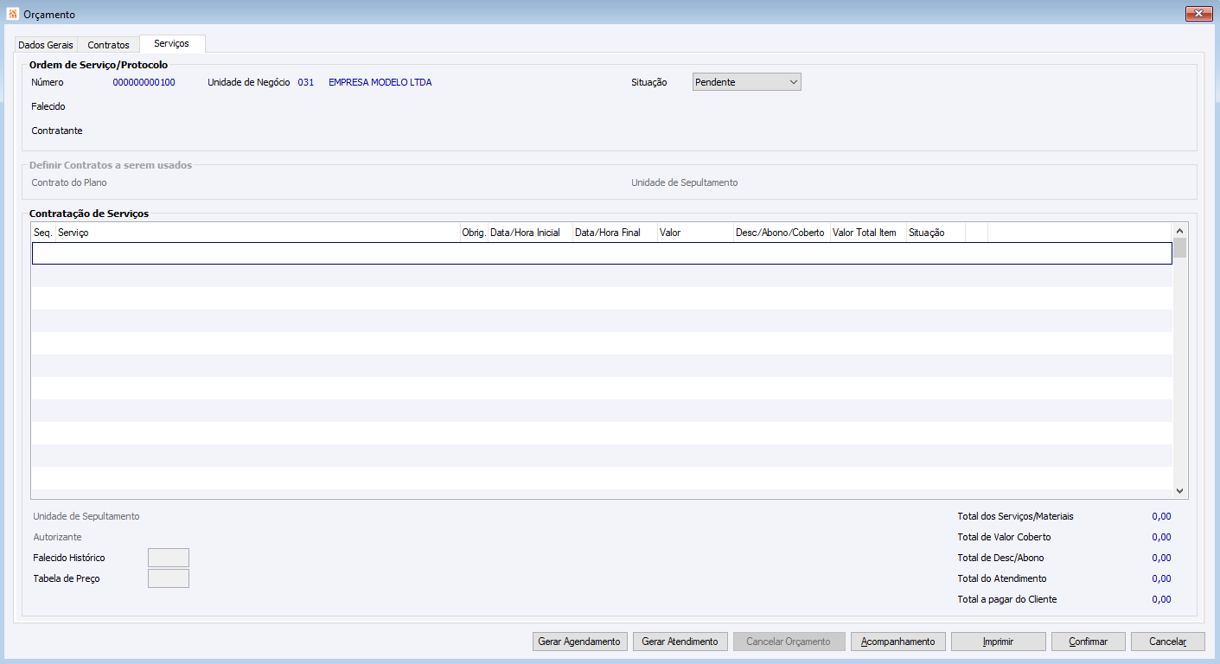Click the Autorizante label
Viewport: 1220px width, 664px height.
coord(57,537)
